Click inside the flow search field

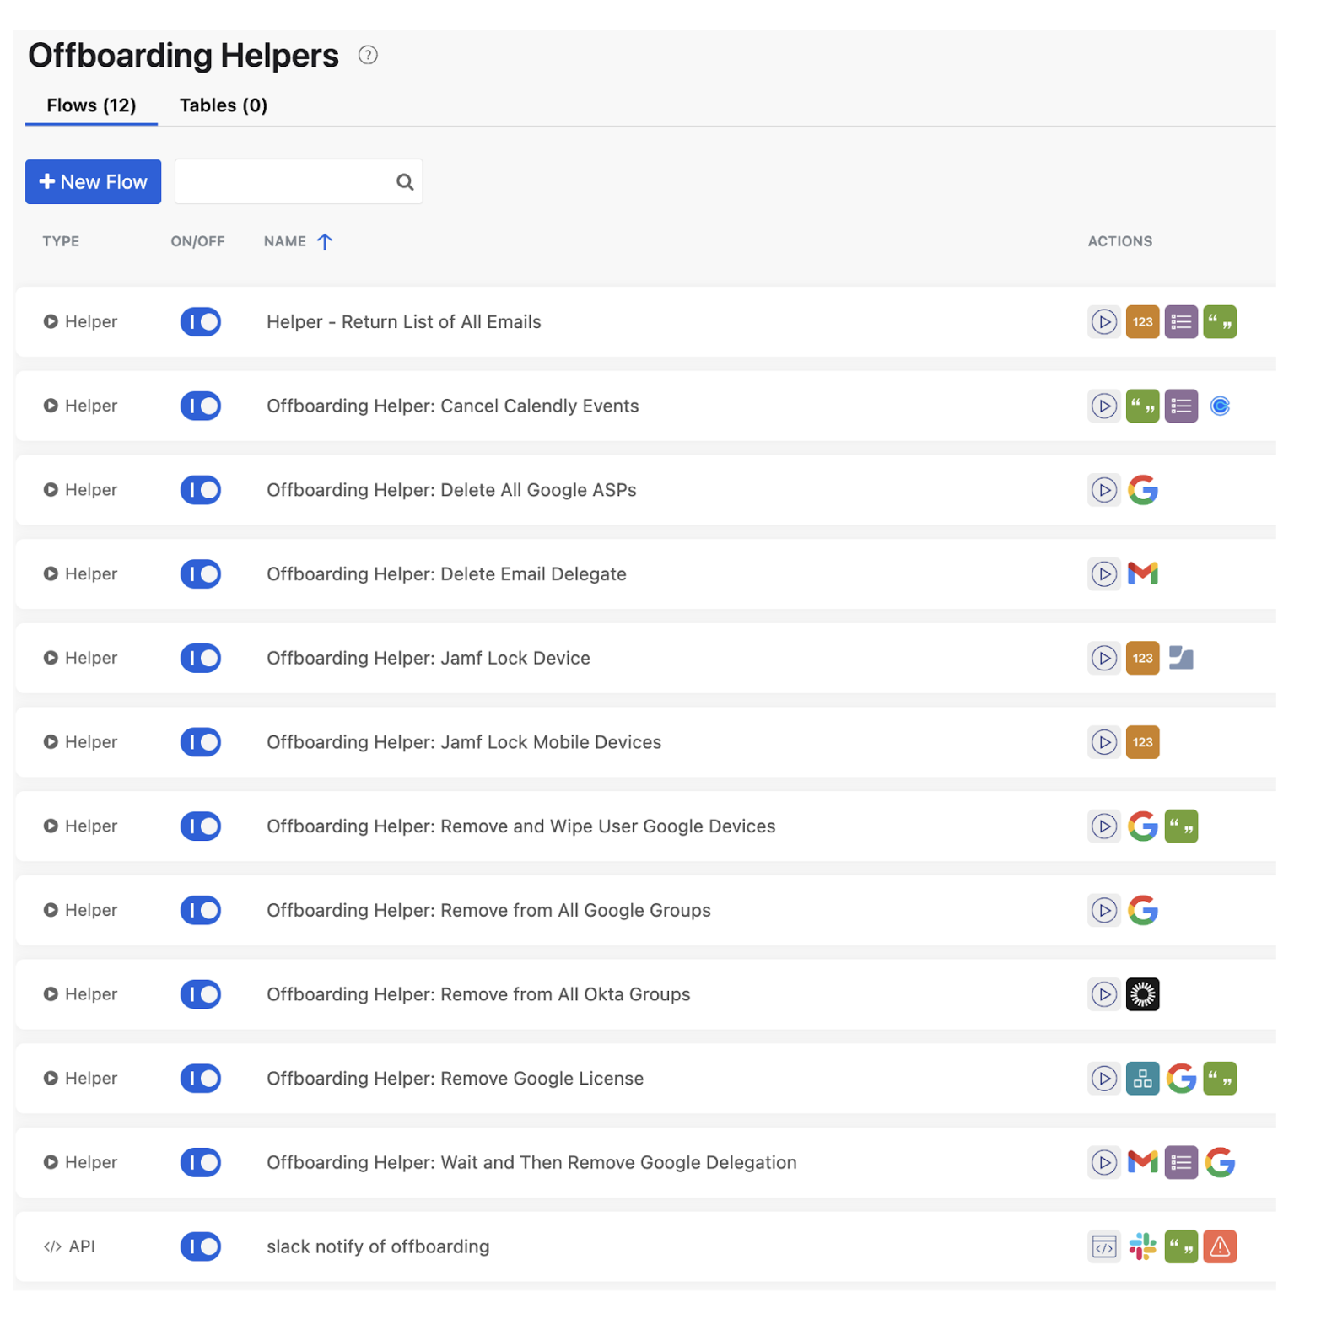pos(287,181)
